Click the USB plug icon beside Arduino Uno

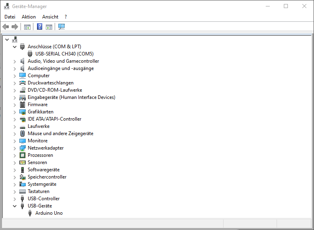tap(30, 213)
